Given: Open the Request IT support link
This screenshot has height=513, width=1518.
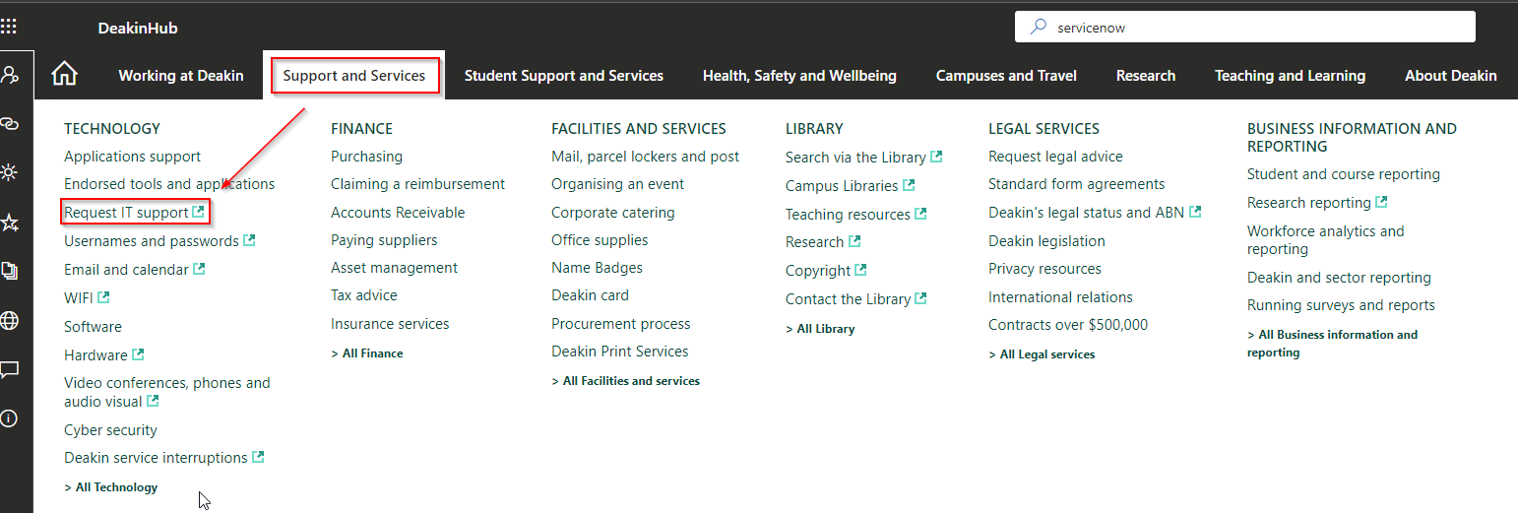Looking at the screenshot, I should tap(126, 213).
